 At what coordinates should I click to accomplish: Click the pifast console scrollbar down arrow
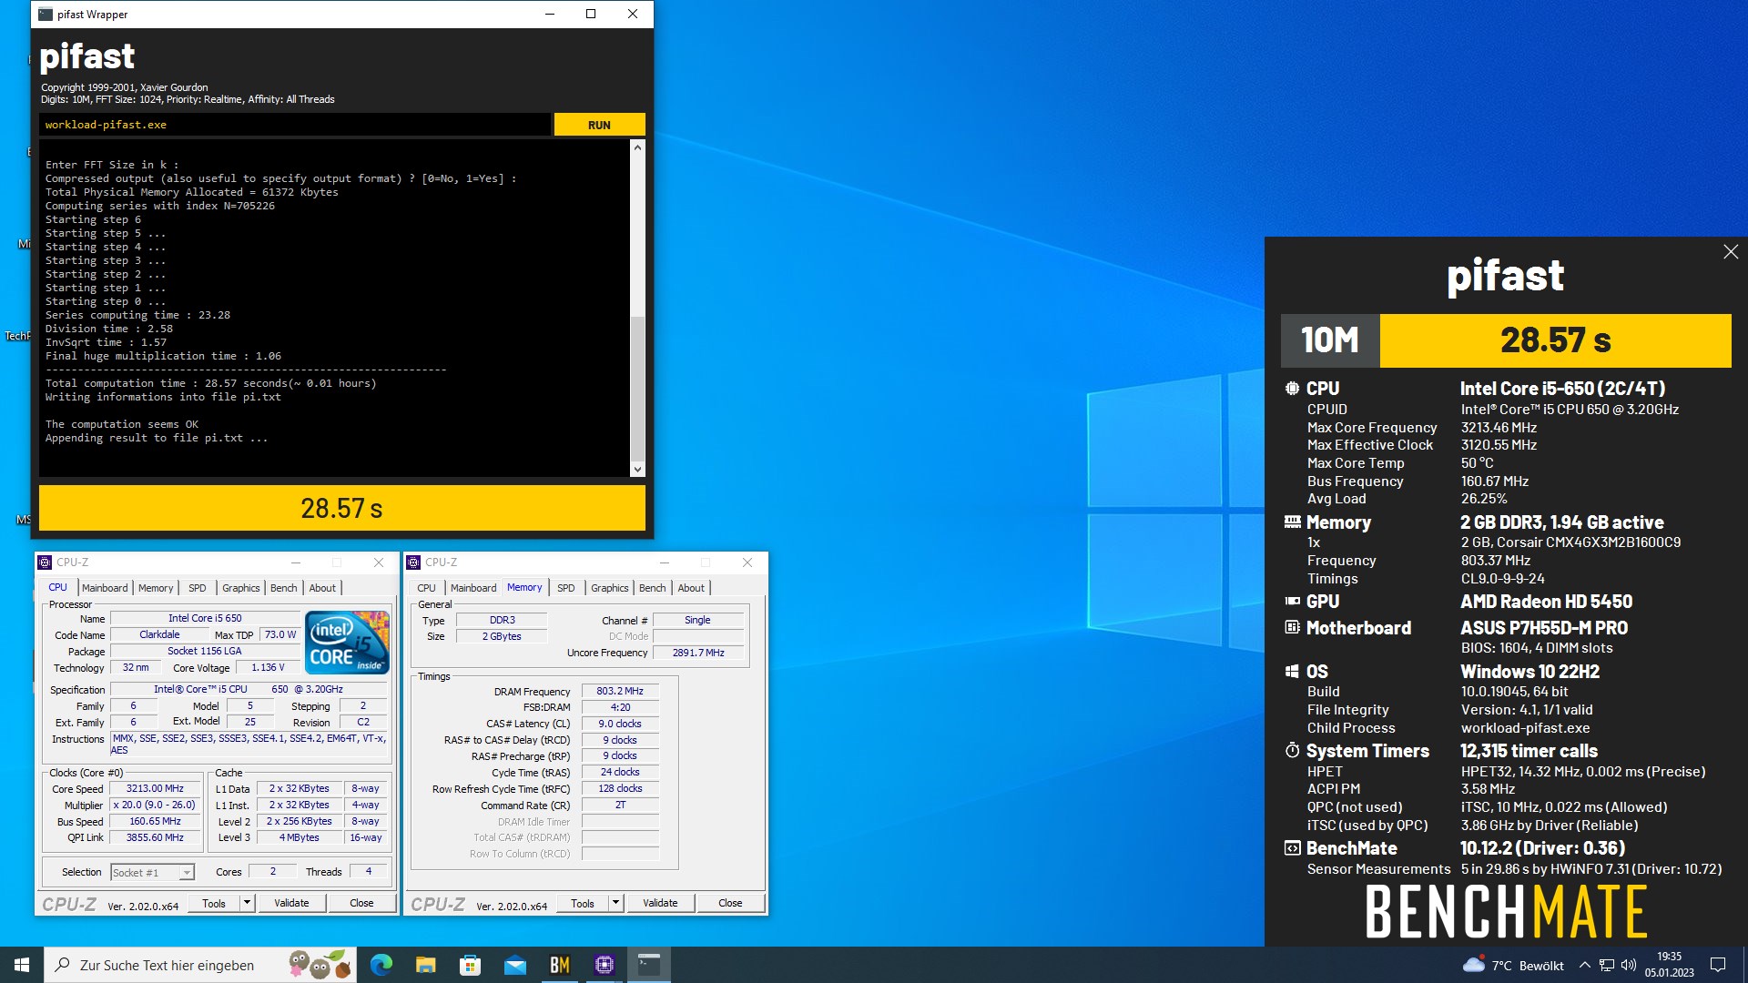coord(637,470)
